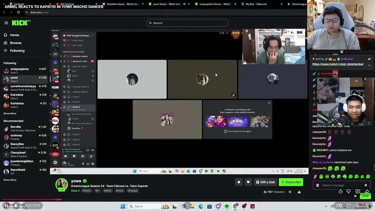The height and width of the screenshot is (211, 375).
Task: Open the Poker Night activity thumbnail
Action: click(x=237, y=121)
